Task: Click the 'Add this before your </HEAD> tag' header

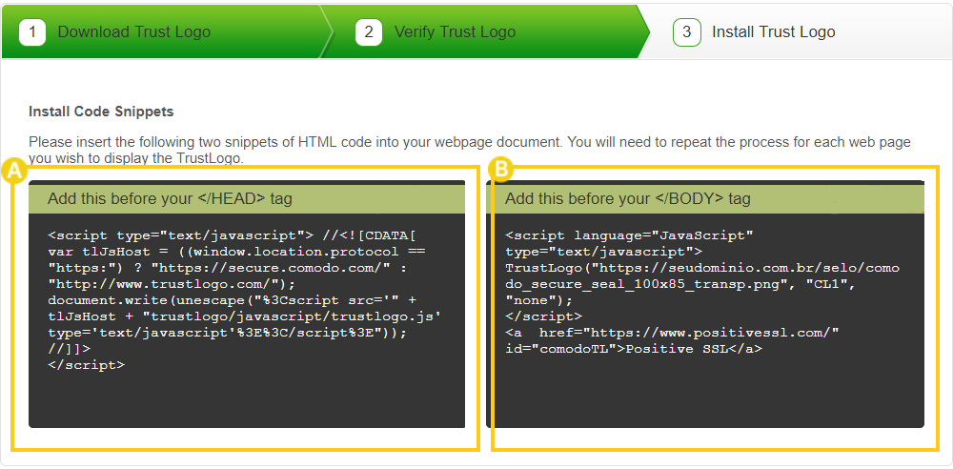Action: (x=247, y=199)
